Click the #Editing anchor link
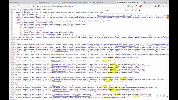178x100 pixels. (55, 61)
